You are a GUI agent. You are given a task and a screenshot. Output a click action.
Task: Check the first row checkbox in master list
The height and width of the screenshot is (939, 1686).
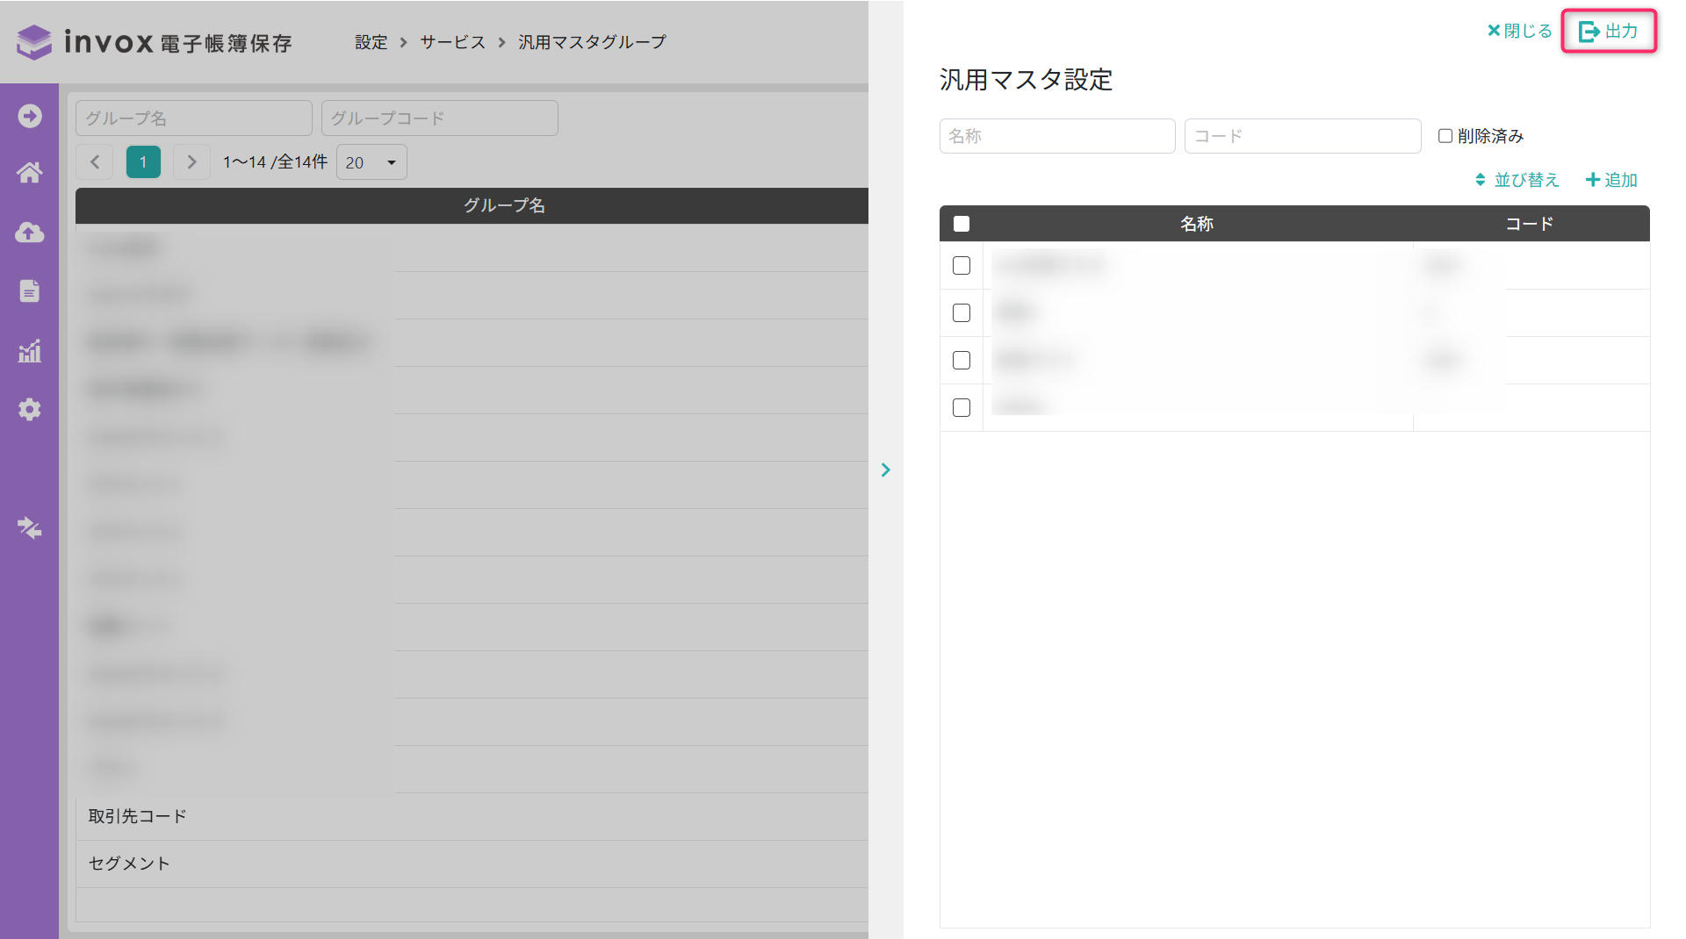coord(962,266)
